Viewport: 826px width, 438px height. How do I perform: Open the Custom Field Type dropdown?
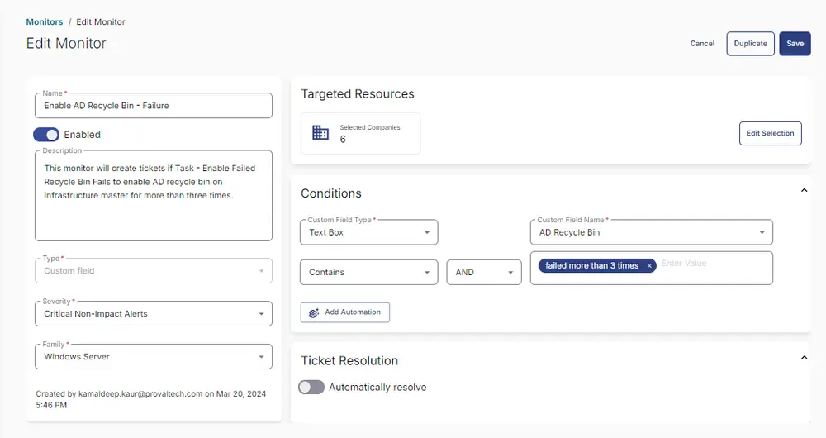[368, 232]
